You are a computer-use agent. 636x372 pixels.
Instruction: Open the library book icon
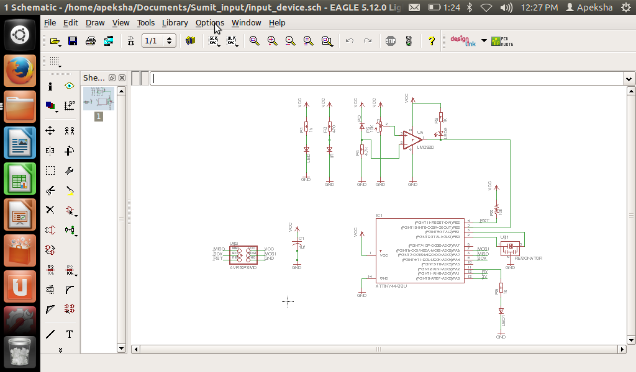pyautogui.click(x=190, y=41)
